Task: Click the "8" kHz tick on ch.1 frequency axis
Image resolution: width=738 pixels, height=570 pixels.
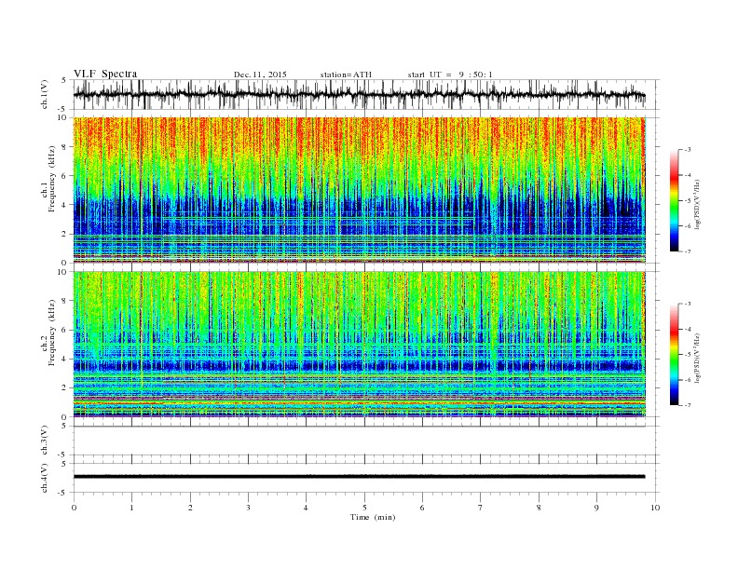Action: 65,147
